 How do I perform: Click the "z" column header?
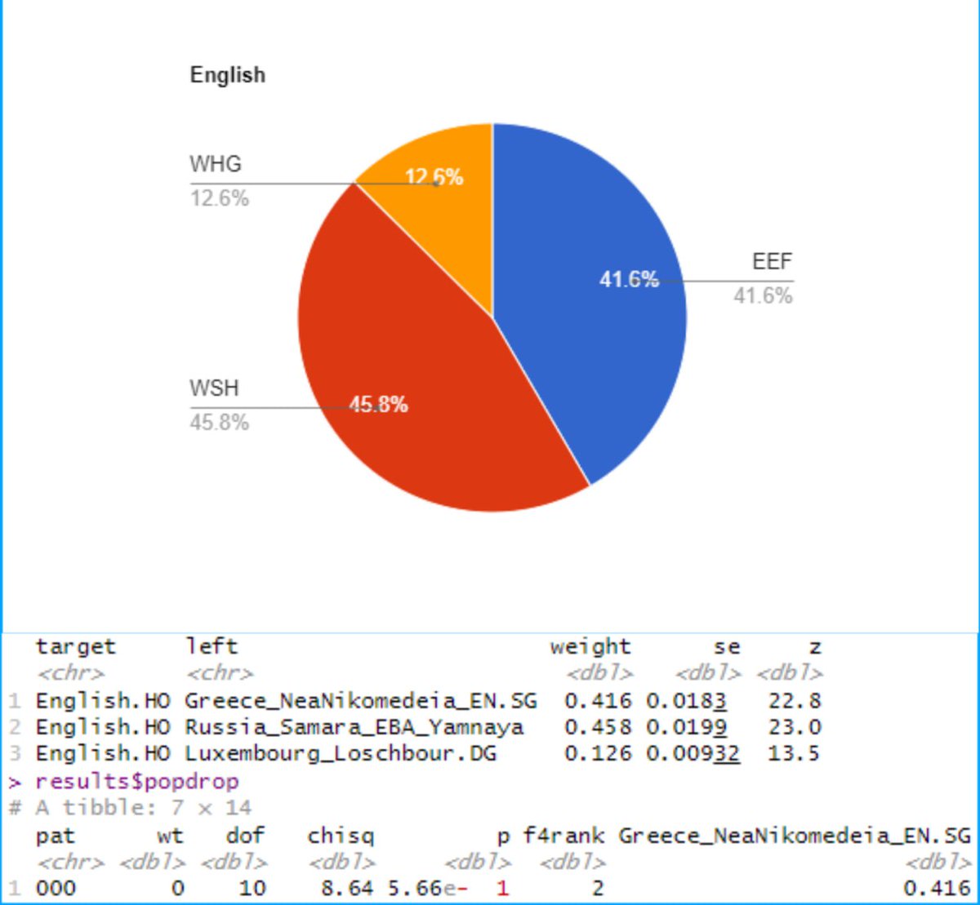click(x=815, y=648)
